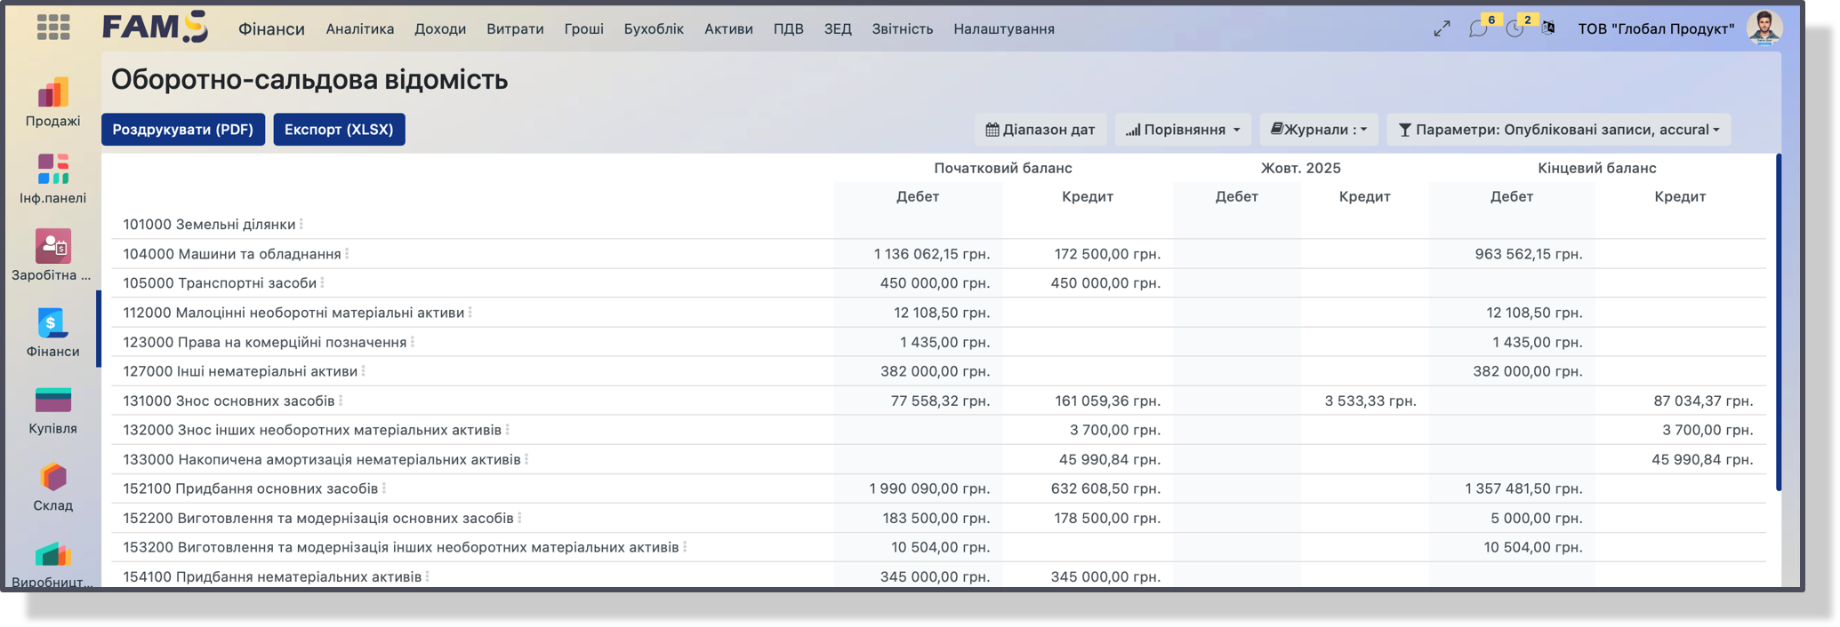Screen dimensions: 1840x627
Task: Click initial credit value 632 608,50 грн.
Action: 1105,488
